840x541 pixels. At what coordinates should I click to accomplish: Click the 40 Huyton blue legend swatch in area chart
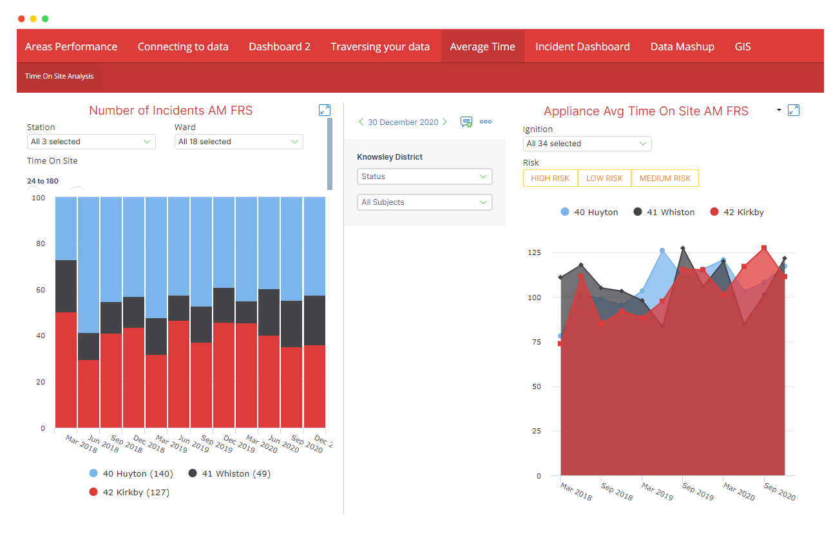click(x=565, y=212)
